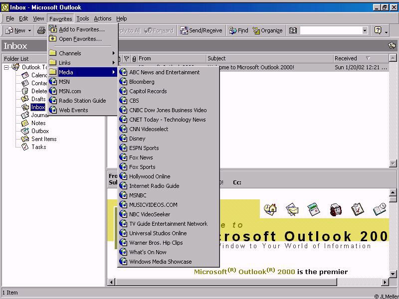
Task: Open Radio Station Guide favorite
Action: 82,101
